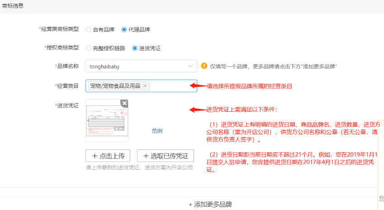Open the uploaded purchase voucher thumbnail
Viewport: 384px width, 210px height.
107,121
